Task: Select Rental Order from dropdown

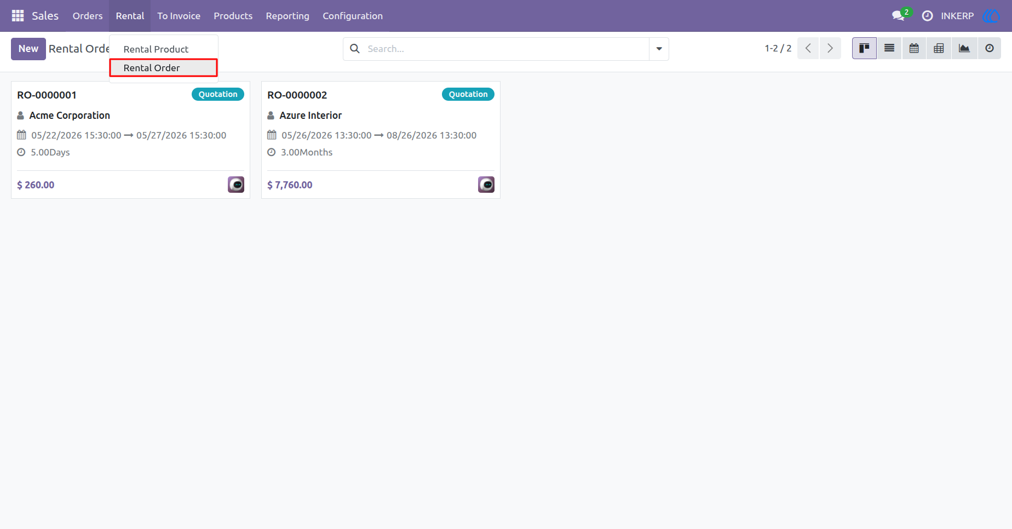Action: tap(164, 68)
